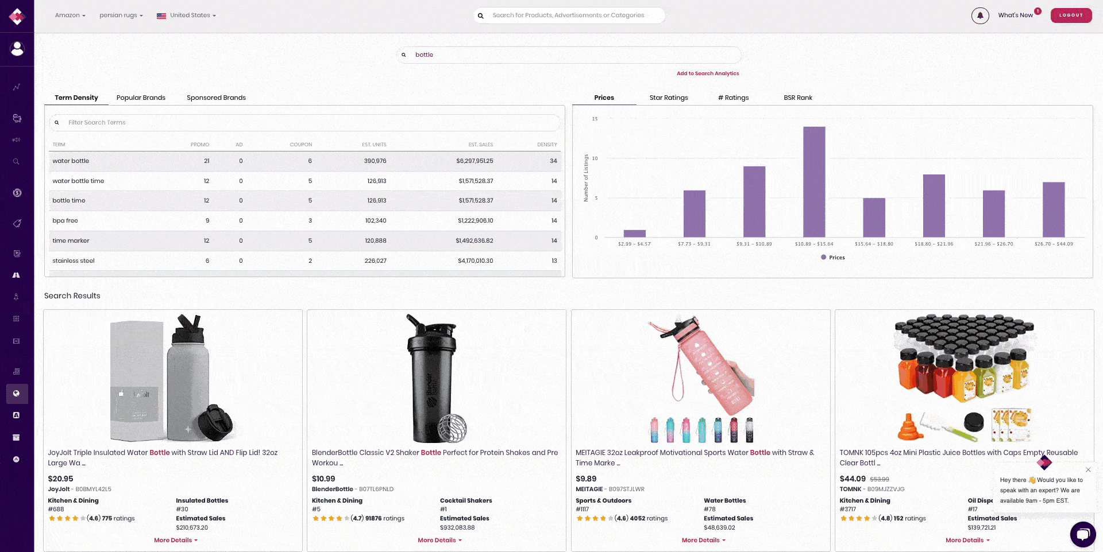
Task: Open the circled arrow sidebar icon
Action: click(x=17, y=459)
